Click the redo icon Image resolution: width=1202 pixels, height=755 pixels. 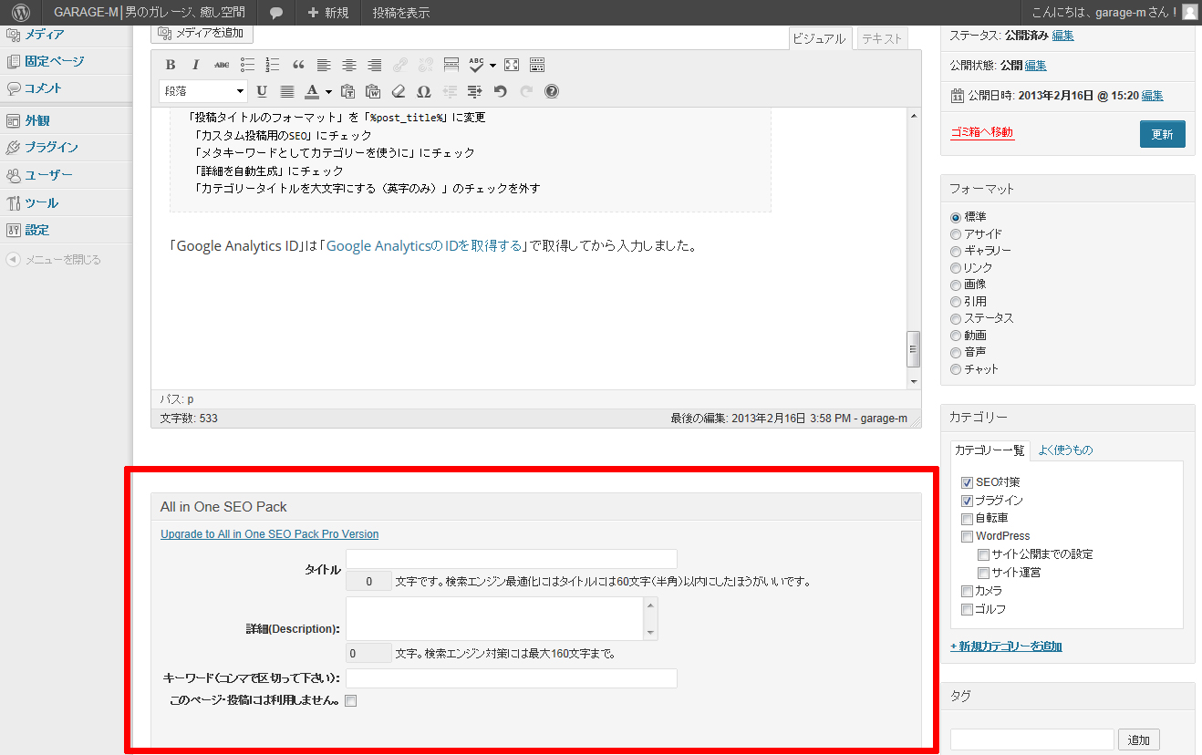526,91
